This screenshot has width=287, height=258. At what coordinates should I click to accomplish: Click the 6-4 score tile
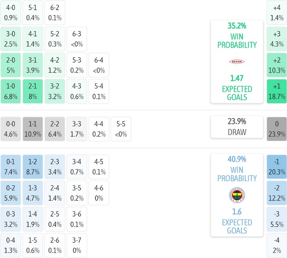(x=99, y=65)
